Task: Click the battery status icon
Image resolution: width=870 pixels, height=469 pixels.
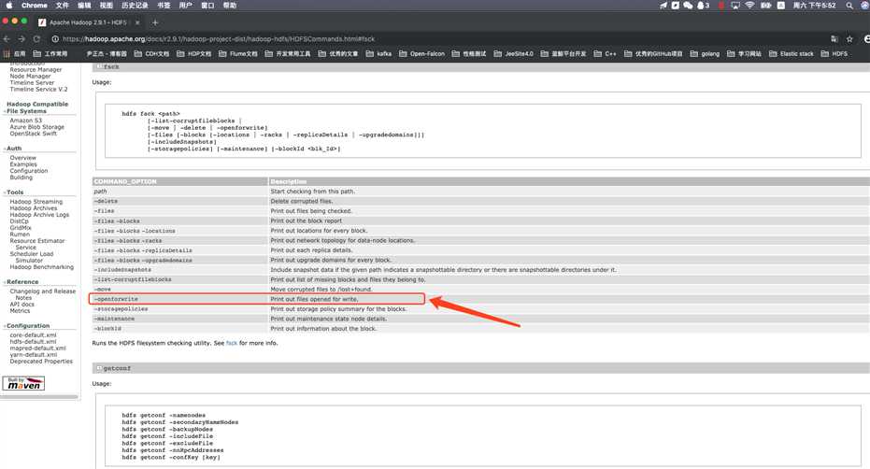Action: [x=765, y=5]
